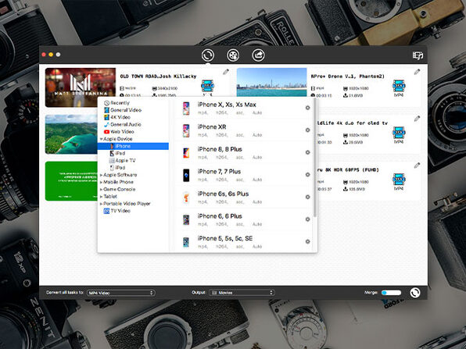Click the city skyline drone video thumbnail

coord(271,82)
